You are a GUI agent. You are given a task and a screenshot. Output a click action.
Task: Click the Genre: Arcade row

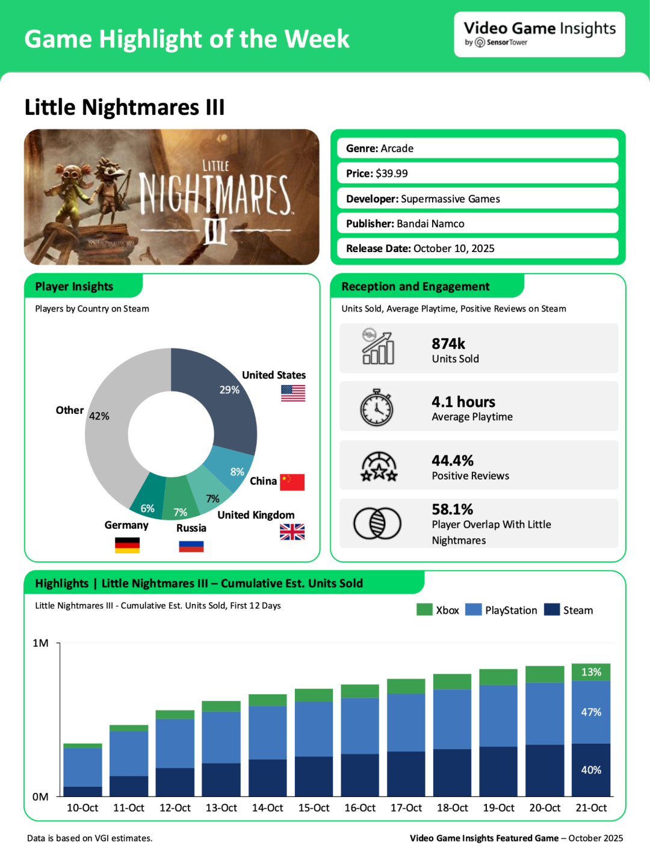click(x=478, y=148)
